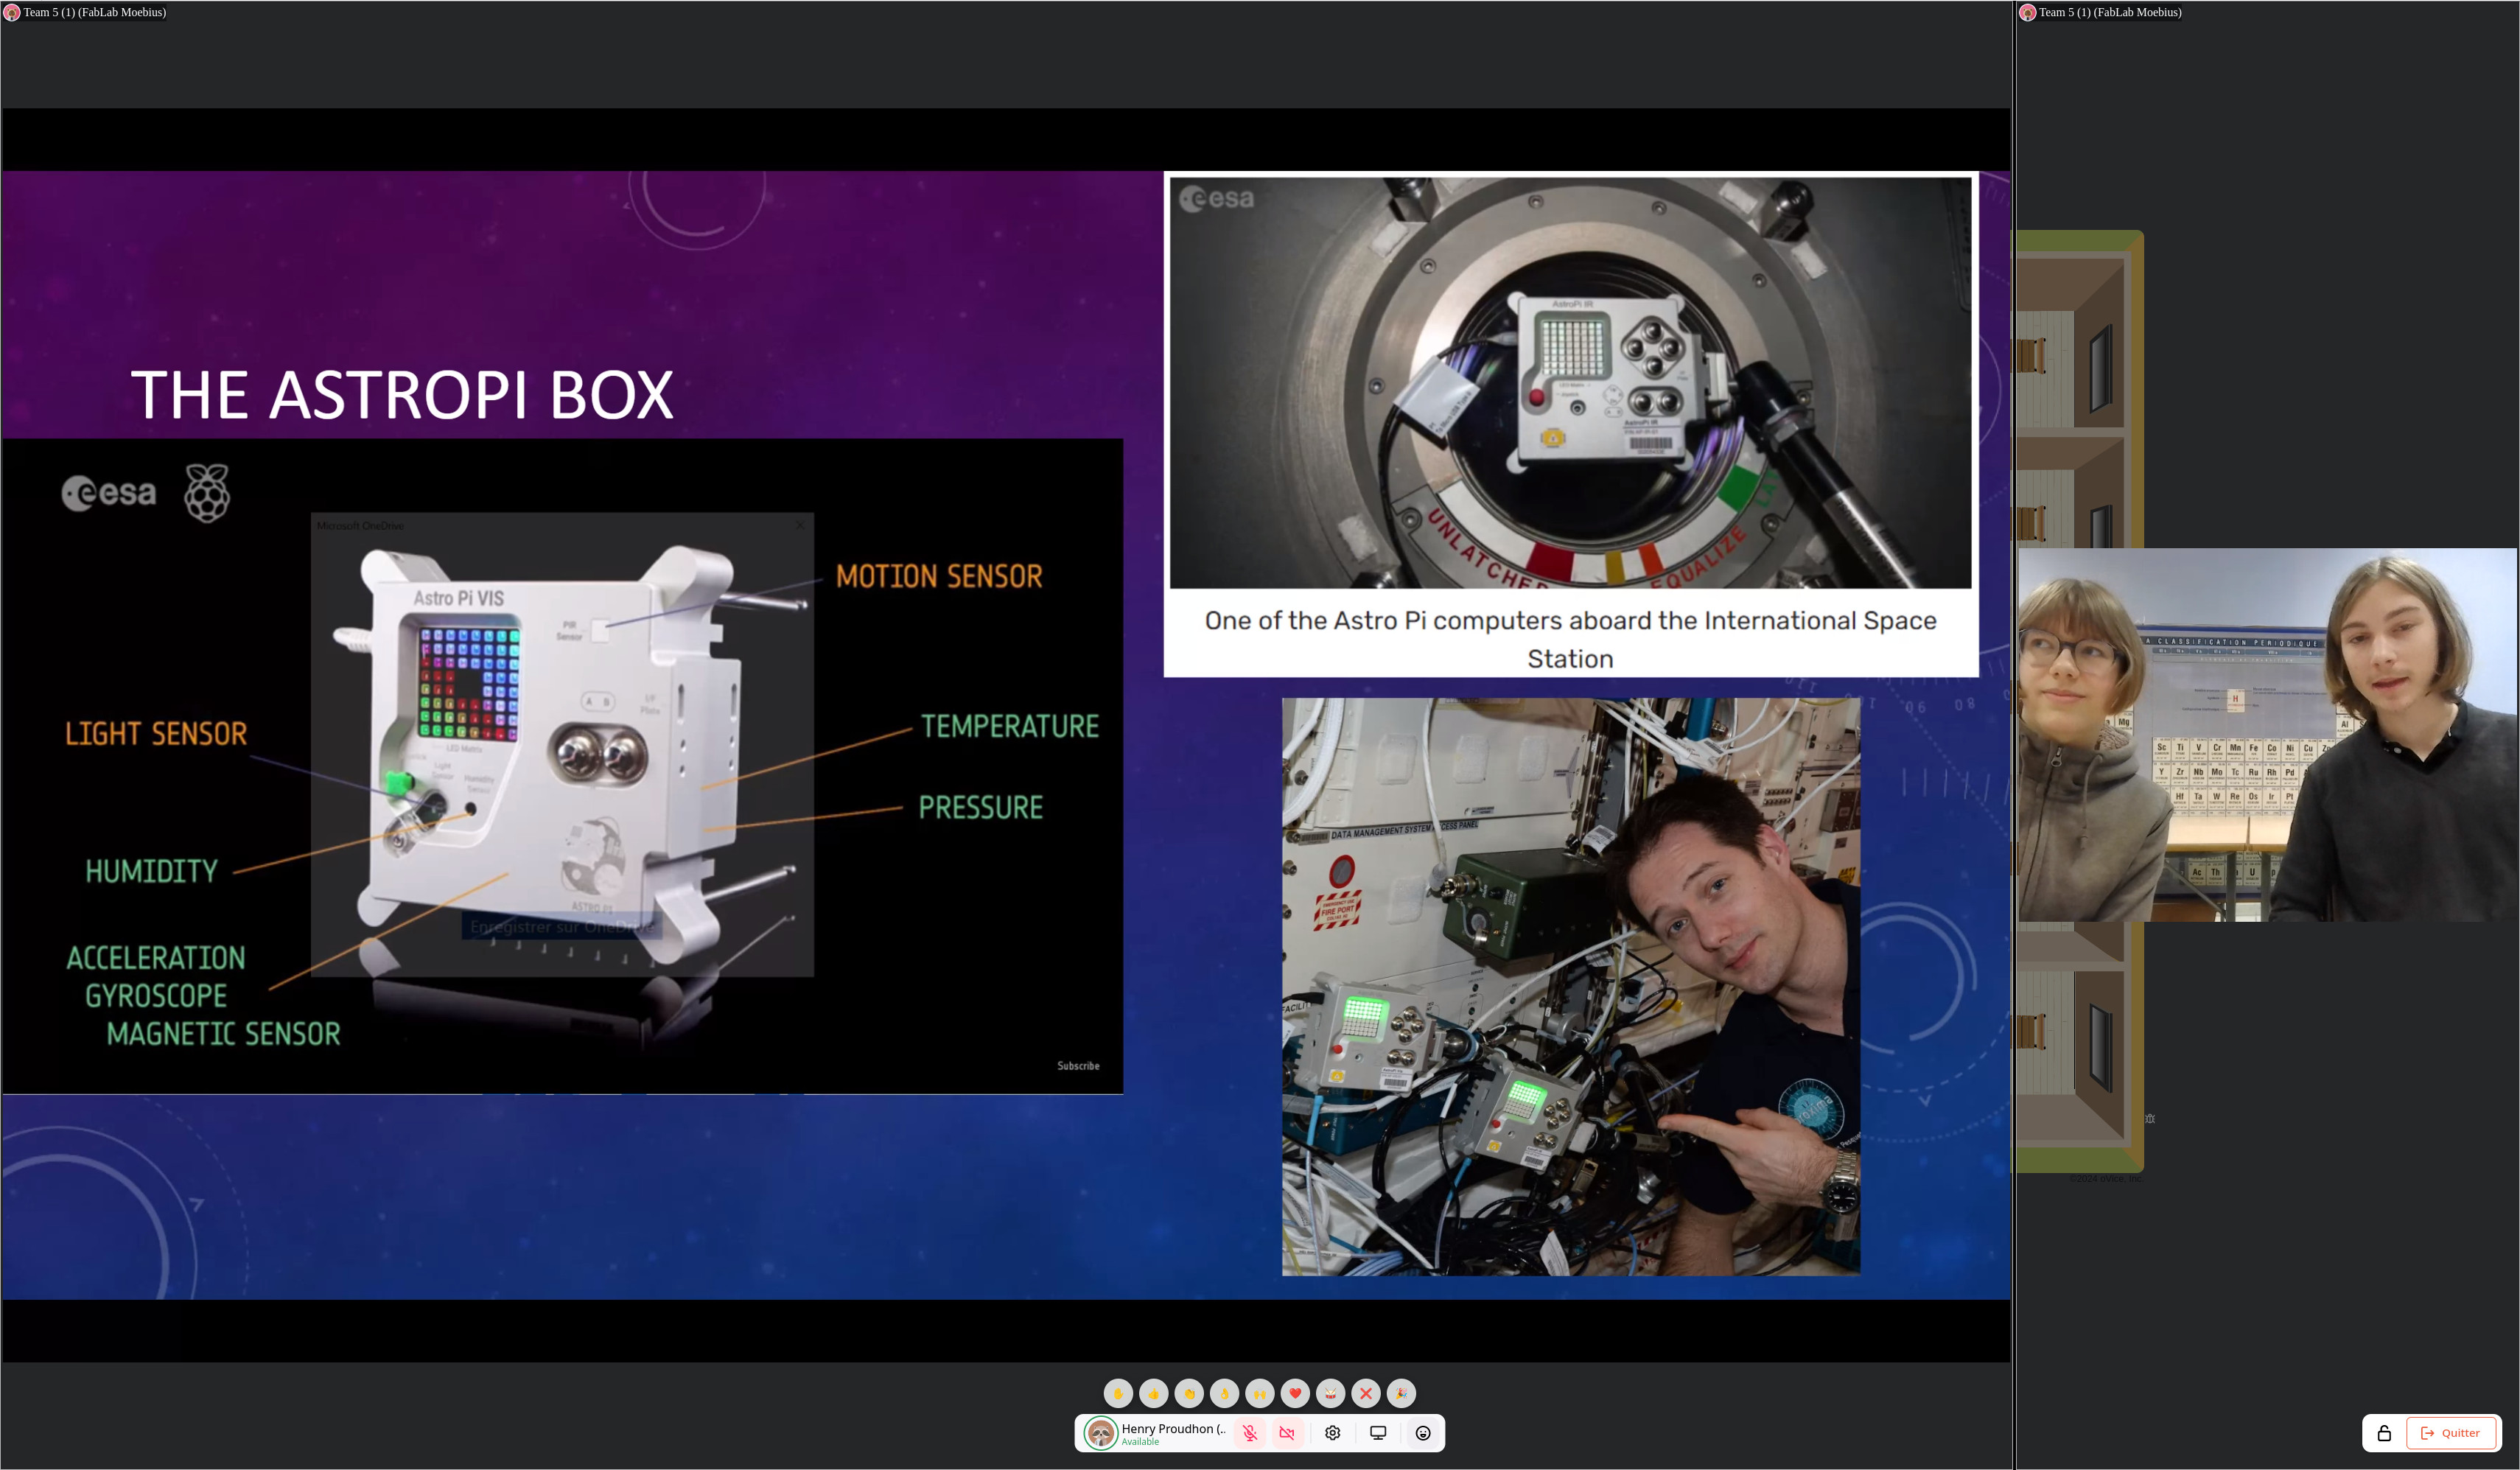Image resolution: width=2520 pixels, height=1470 pixels.
Task: Send the thumbs up reaction
Action: click(1153, 1393)
